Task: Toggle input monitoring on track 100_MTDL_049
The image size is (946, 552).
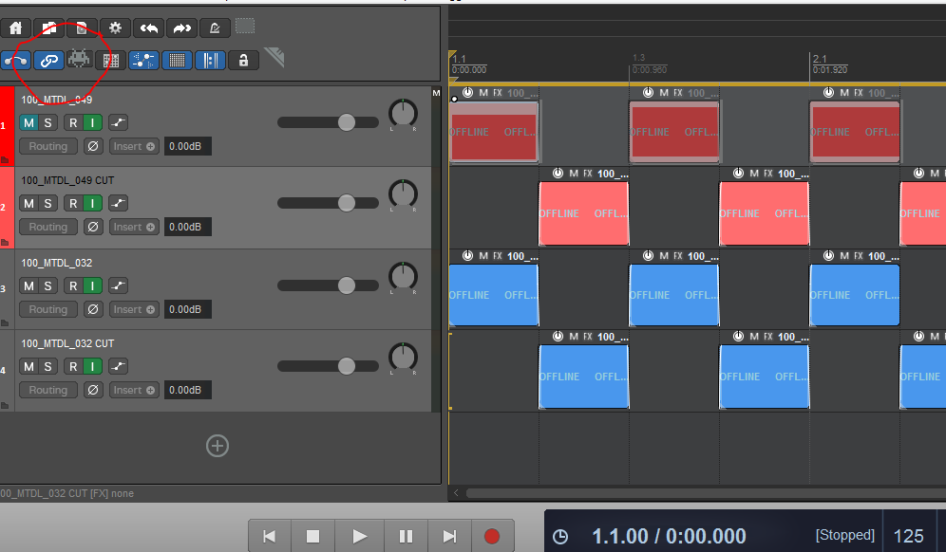Action: (92, 123)
